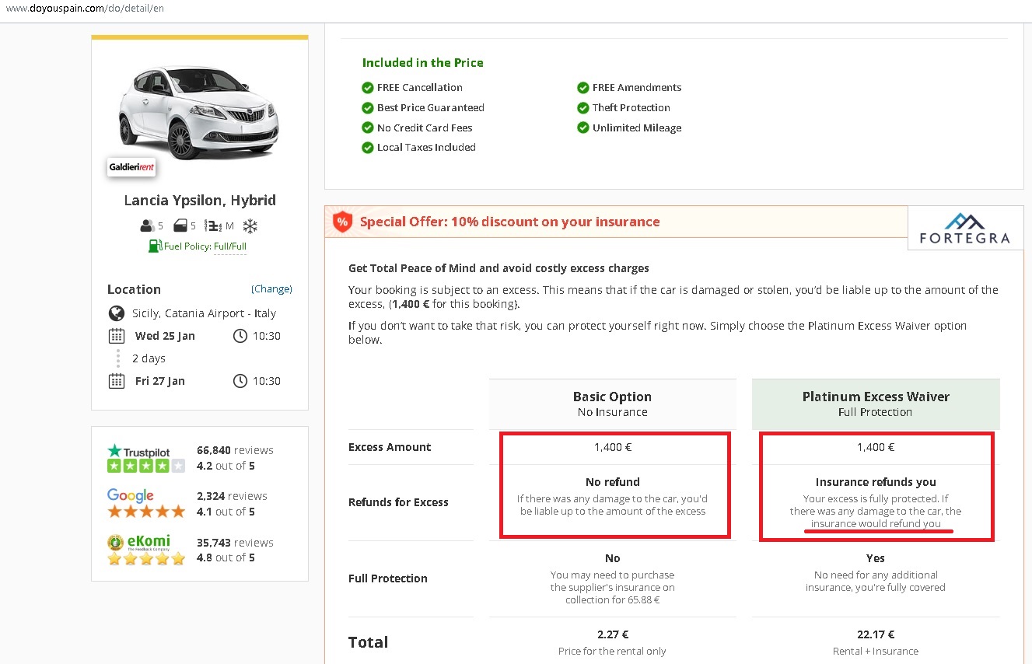
Task: Click the Galdierirent supplier logo
Action: pyautogui.click(x=131, y=167)
